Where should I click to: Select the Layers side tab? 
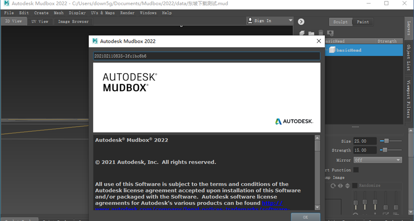(x=408, y=28)
